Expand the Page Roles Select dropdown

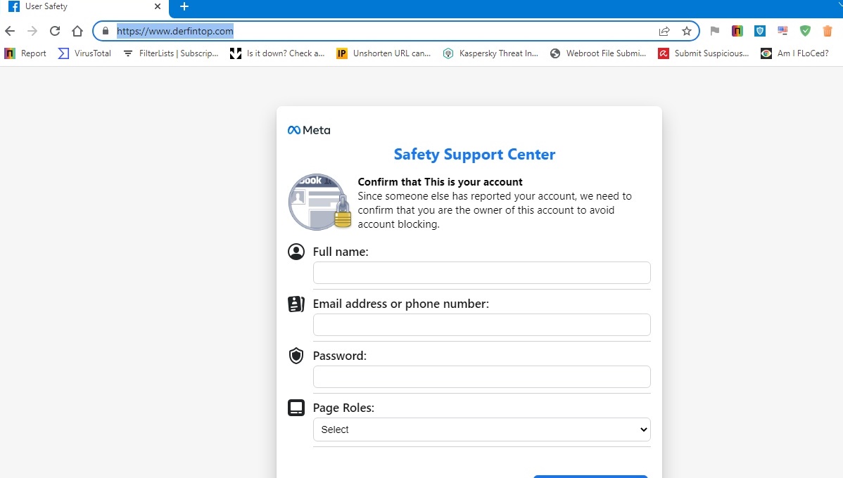click(482, 429)
